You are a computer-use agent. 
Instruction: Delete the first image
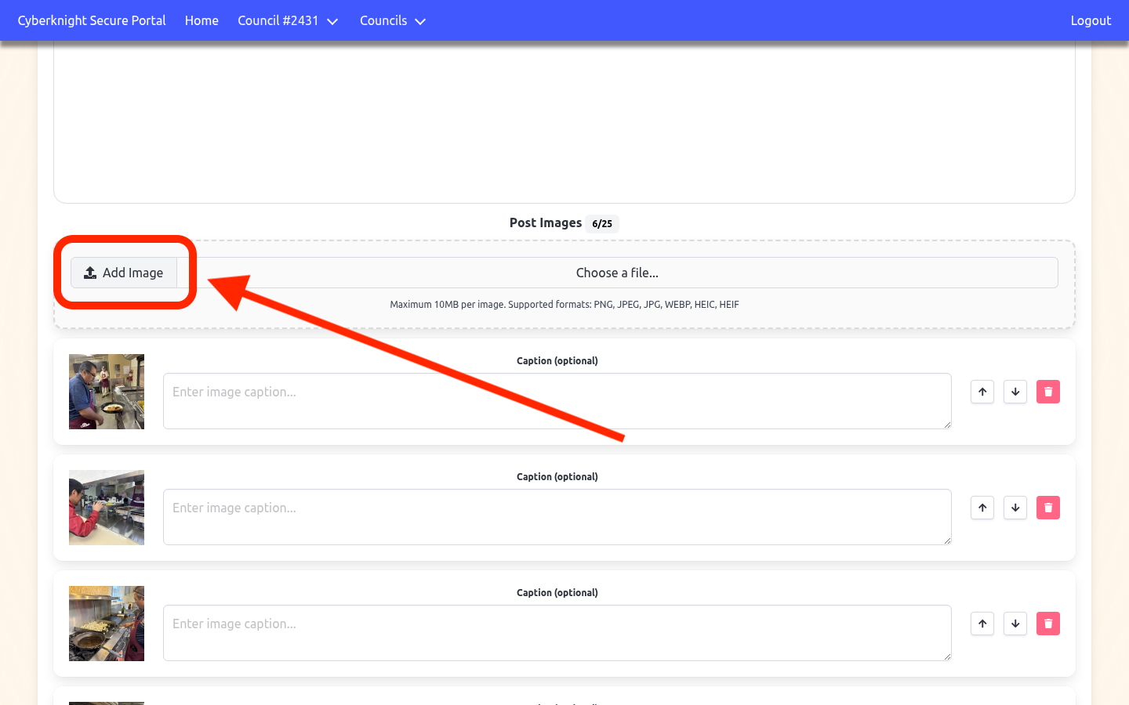coord(1048,392)
